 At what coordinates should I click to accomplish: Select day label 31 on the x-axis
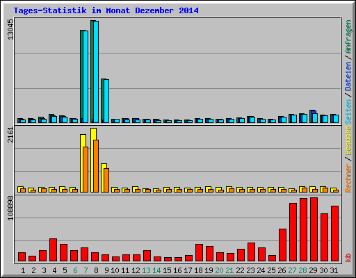[334, 270]
